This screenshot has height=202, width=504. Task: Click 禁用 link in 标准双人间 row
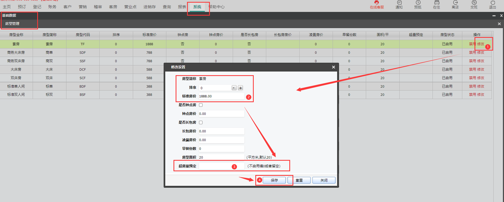point(472,95)
